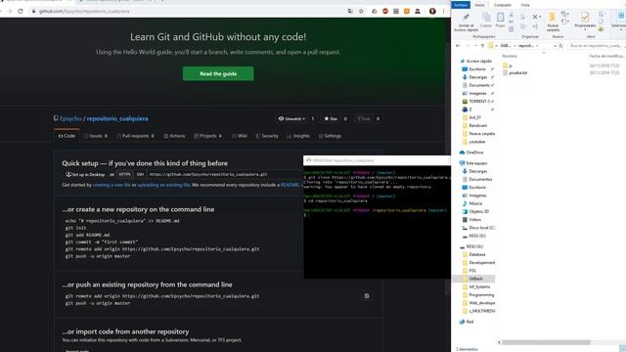Reload the GitHub page in Chrome
The image size is (626, 352).
(21, 11)
